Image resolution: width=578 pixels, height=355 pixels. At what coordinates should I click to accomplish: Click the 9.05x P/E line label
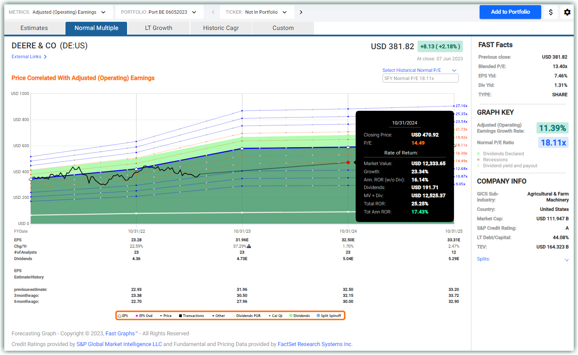[460, 184]
